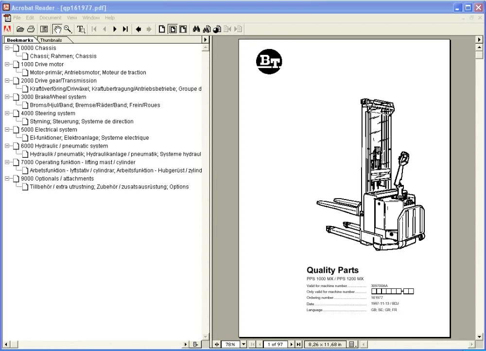Click the page number field 1 of 97
The width and height of the screenshot is (486, 351).
pos(275,344)
